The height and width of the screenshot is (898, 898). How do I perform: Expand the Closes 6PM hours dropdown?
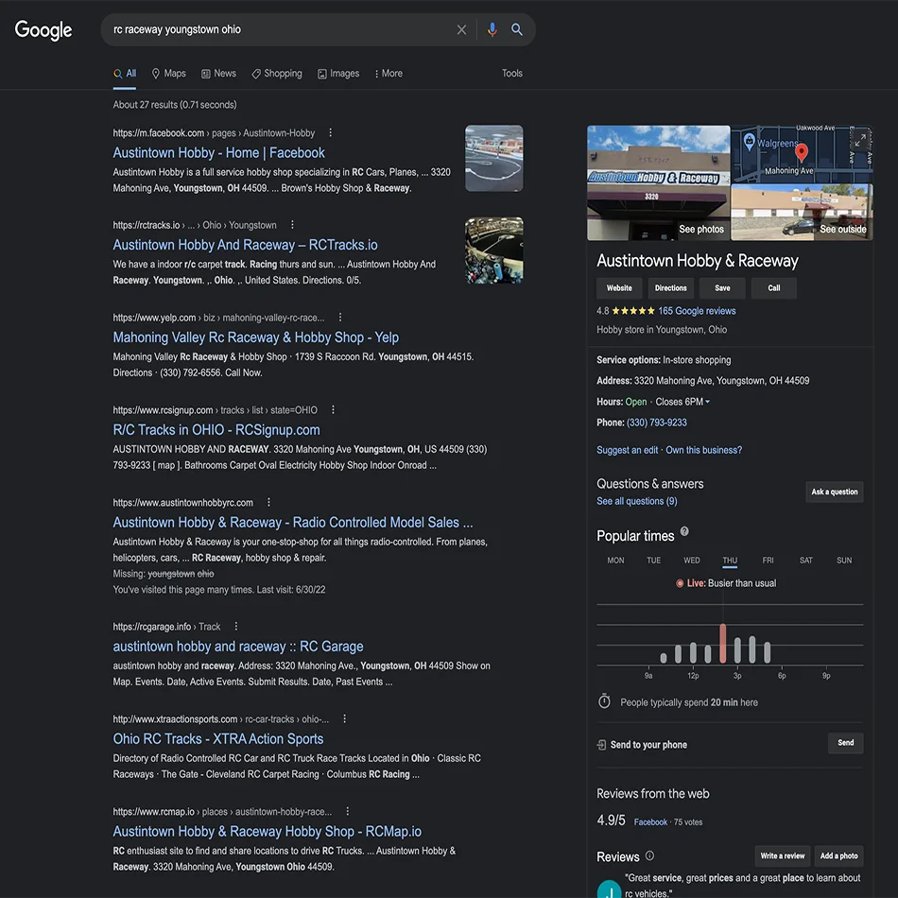click(x=682, y=402)
